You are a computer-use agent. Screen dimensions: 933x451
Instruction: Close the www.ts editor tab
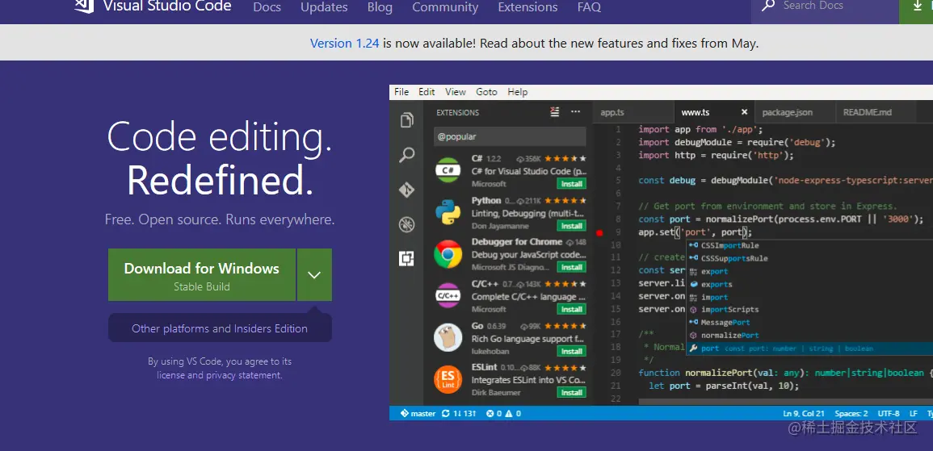(744, 111)
